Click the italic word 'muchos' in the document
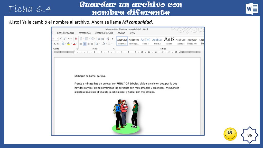Image resolution: width=263 pixels, height=148 pixels. 123,83
